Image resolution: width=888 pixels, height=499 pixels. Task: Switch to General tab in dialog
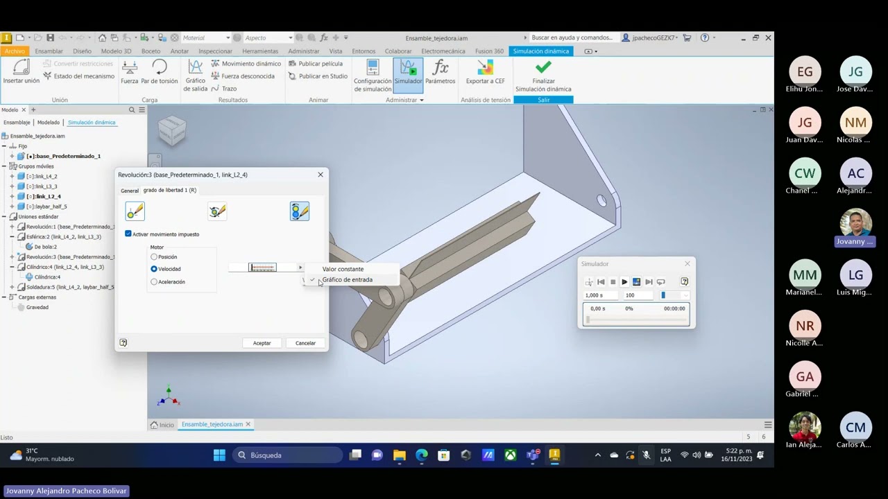coord(130,191)
